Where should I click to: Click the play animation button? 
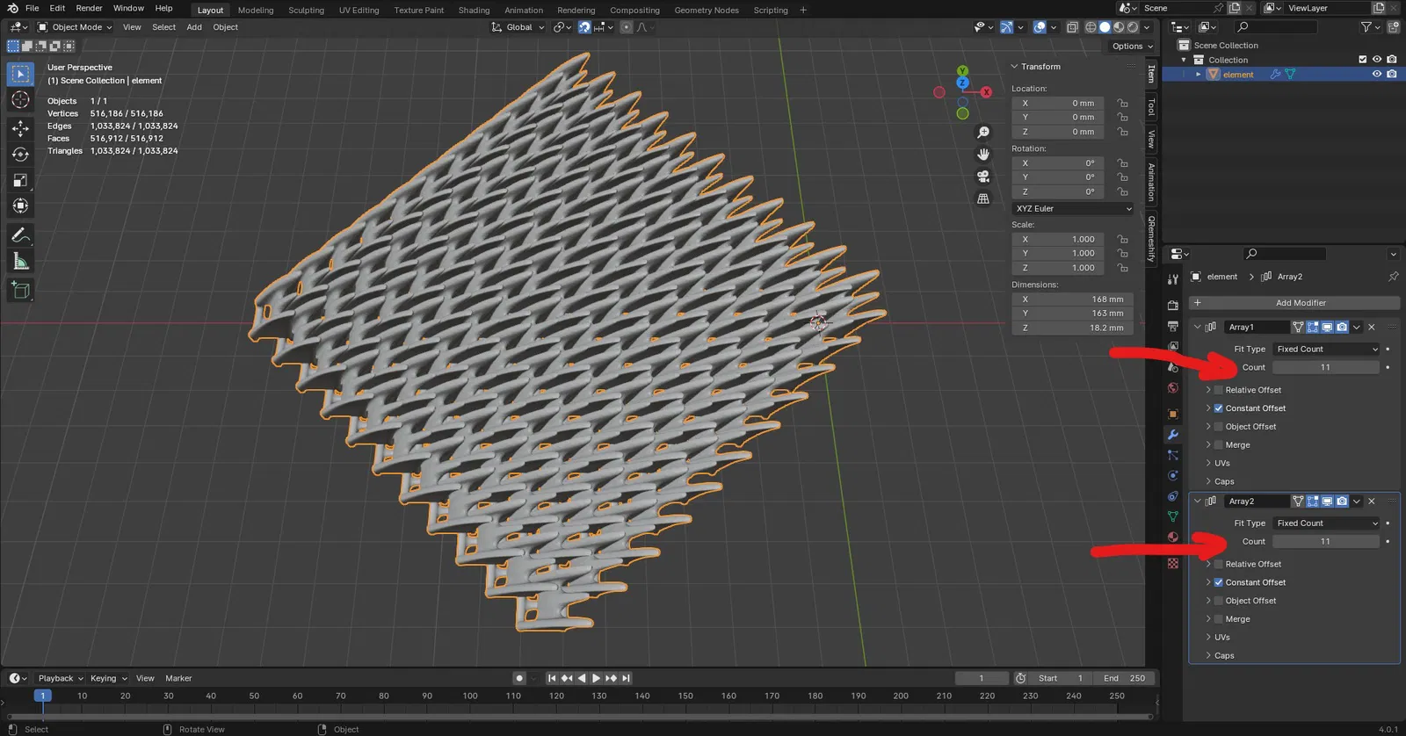(596, 678)
